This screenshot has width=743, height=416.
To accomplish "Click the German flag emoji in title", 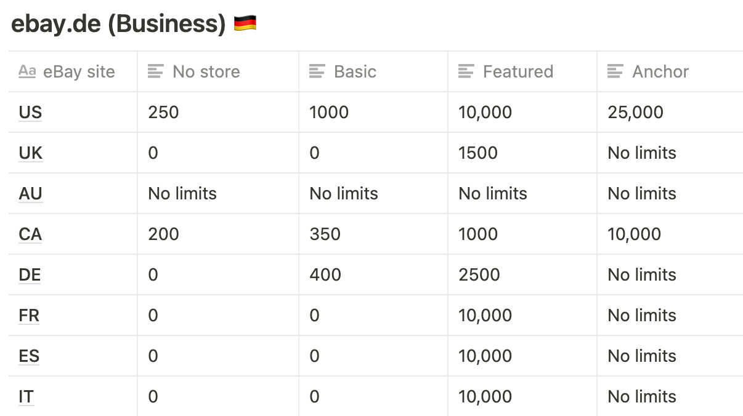I will [245, 24].
